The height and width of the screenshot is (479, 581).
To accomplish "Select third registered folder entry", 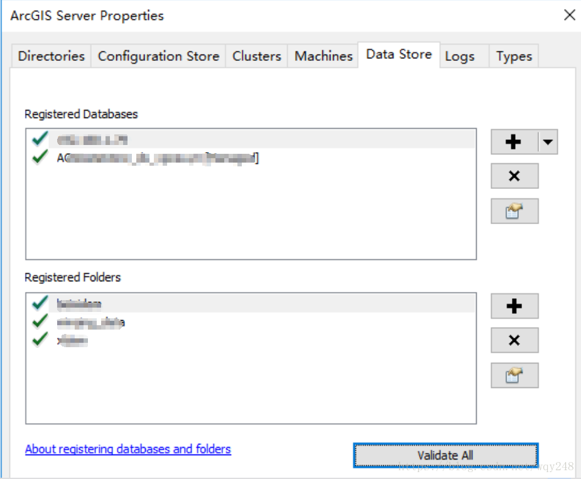I will 251,340.
